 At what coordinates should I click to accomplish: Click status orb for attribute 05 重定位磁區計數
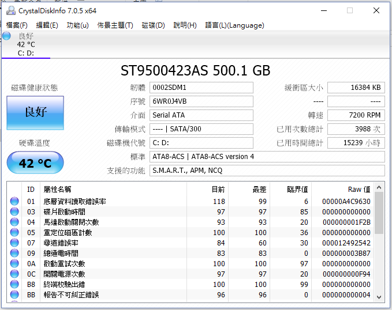click(x=14, y=232)
